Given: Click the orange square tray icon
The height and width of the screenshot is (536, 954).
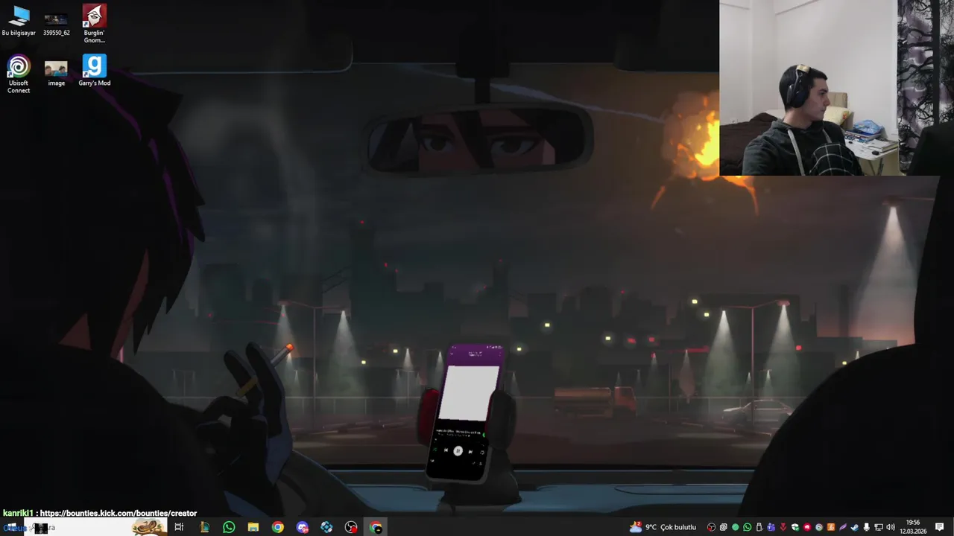Looking at the screenshot, I should (x=831, y=527).
